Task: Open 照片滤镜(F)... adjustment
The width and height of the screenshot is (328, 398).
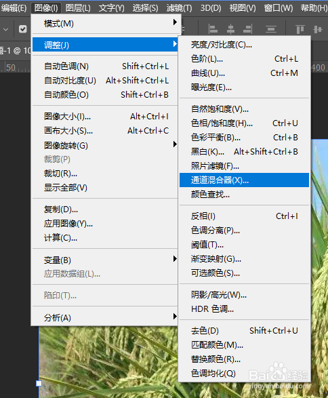Action: coord(244,166)
